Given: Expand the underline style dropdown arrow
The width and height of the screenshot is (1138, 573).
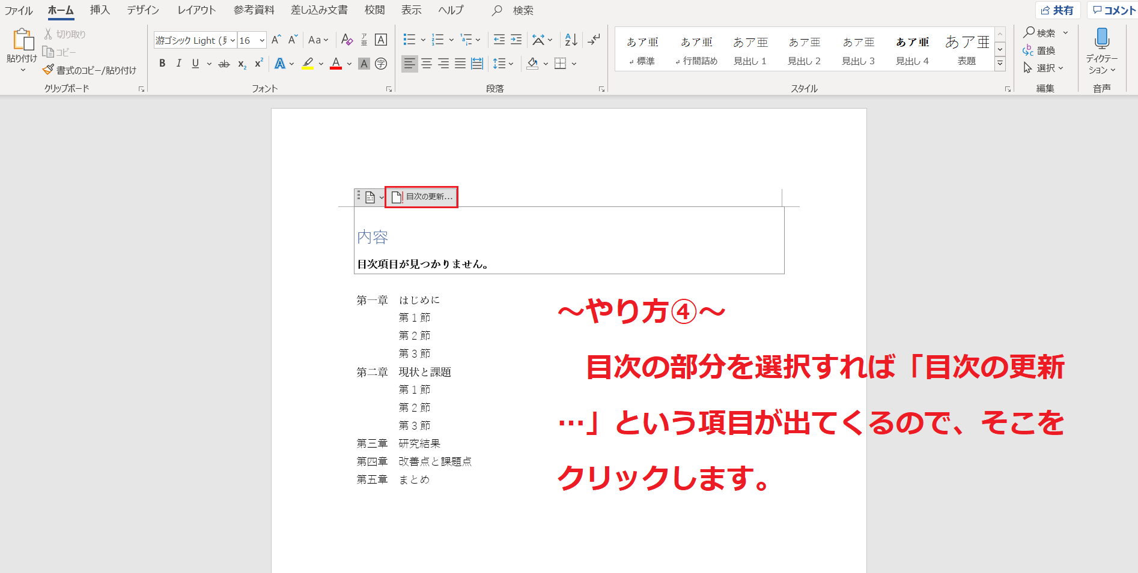Looking at the screenshot, I should coord(209,64).
